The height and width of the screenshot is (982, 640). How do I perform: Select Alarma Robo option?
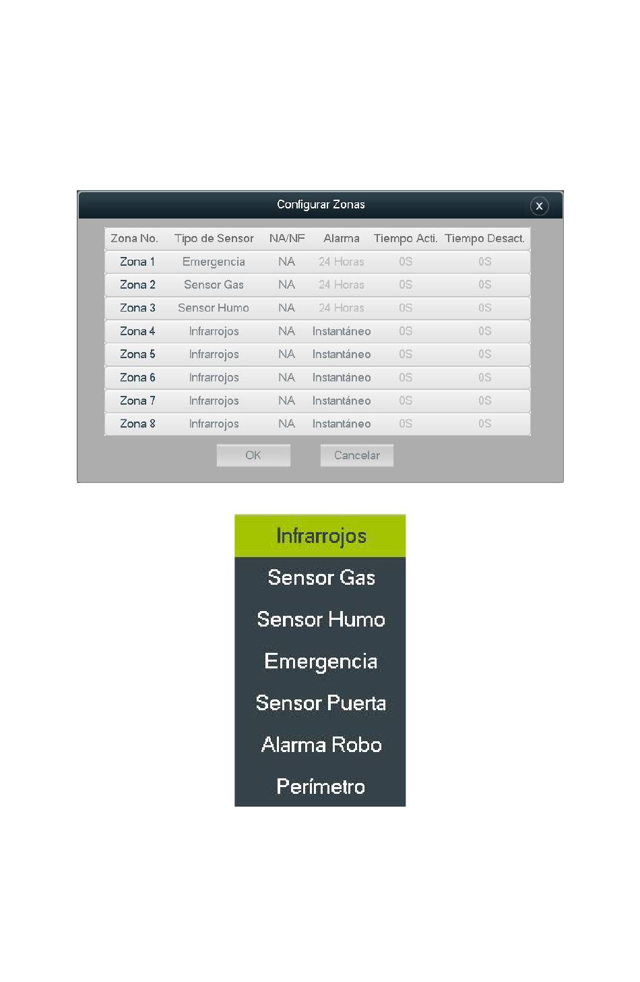point(320,745)
